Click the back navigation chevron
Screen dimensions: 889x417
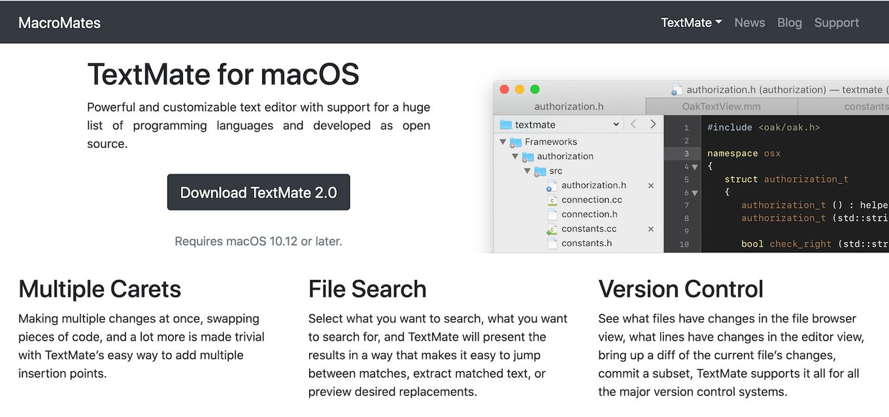tap(633, 124)
